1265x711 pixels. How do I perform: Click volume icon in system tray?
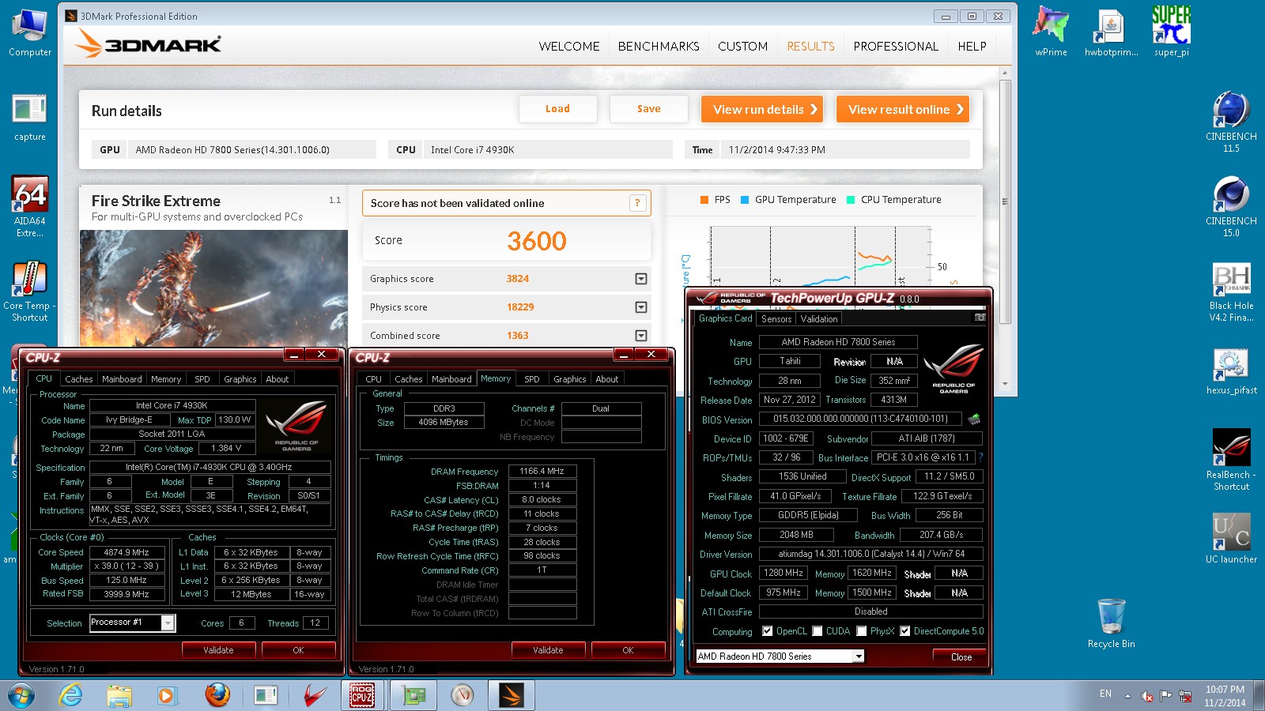1147,696
